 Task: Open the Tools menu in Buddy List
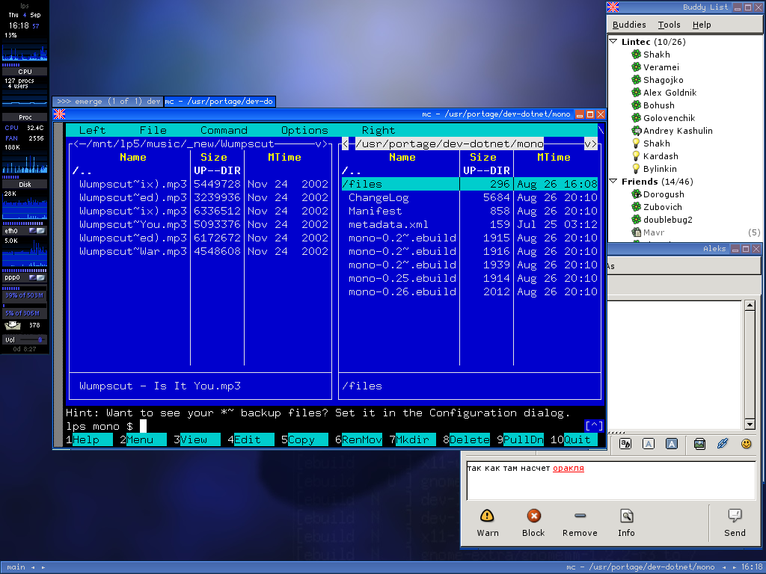(x=669, y=25)
